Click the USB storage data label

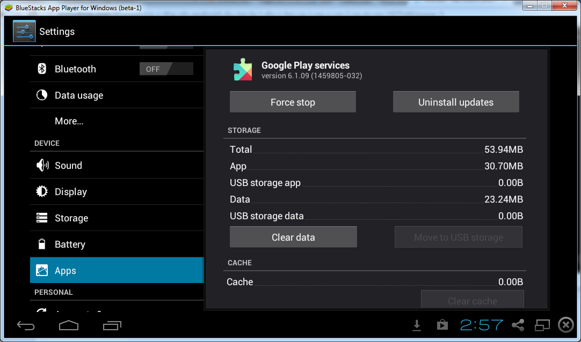266,216
